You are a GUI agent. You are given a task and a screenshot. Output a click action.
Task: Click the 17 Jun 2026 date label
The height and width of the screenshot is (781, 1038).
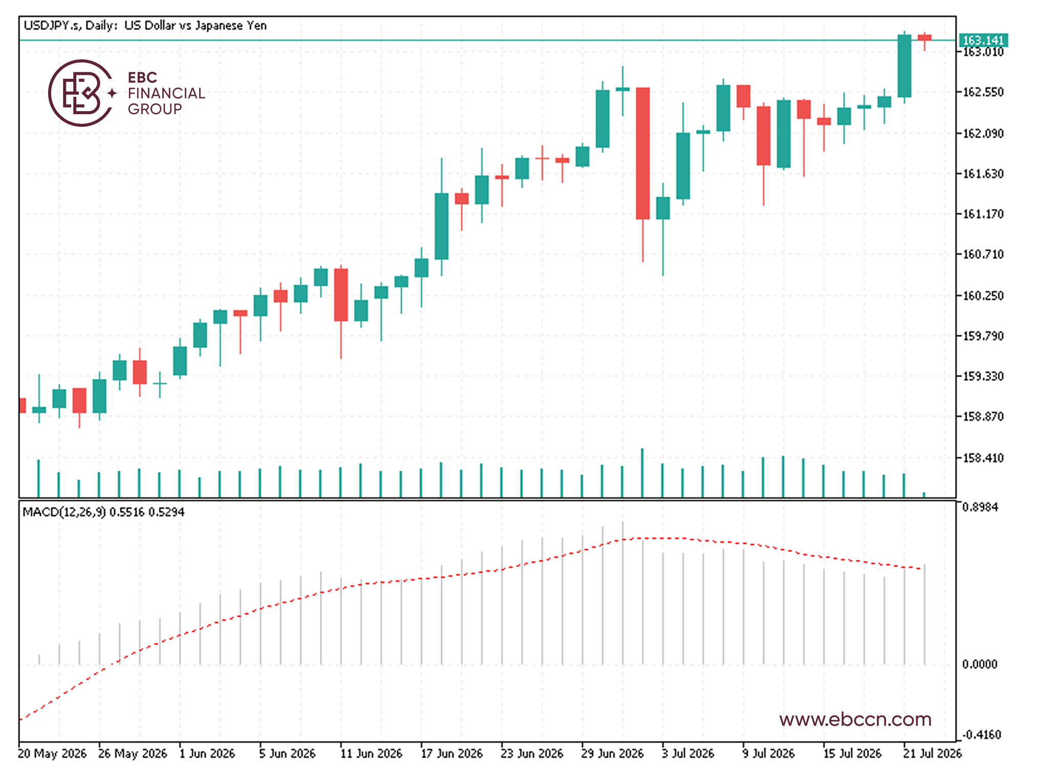[452, 753]
